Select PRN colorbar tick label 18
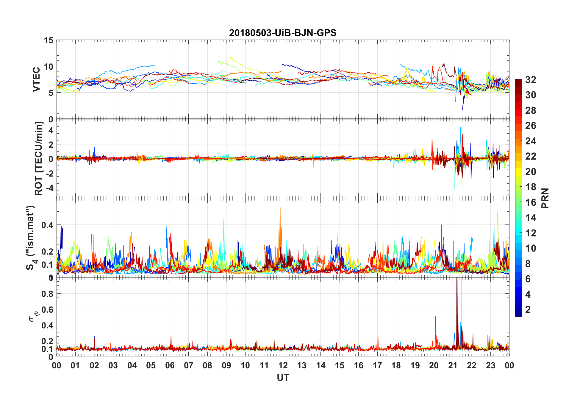This screenshot has width=566, height=396. 531,187
